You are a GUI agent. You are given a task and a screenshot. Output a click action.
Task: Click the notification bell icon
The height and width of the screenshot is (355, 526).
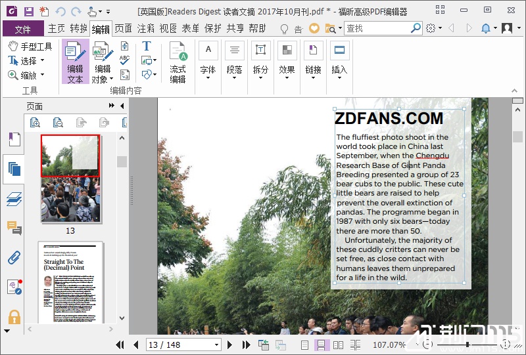(485, 28)
